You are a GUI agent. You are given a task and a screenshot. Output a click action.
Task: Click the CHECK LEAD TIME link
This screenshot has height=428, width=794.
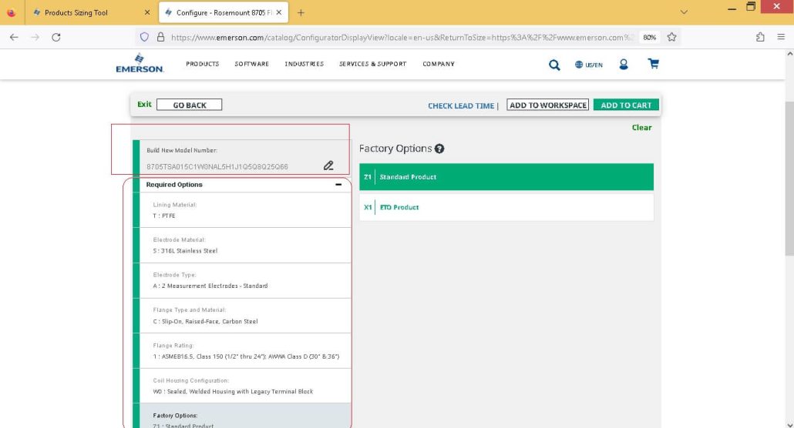click(x=461, y=105)
